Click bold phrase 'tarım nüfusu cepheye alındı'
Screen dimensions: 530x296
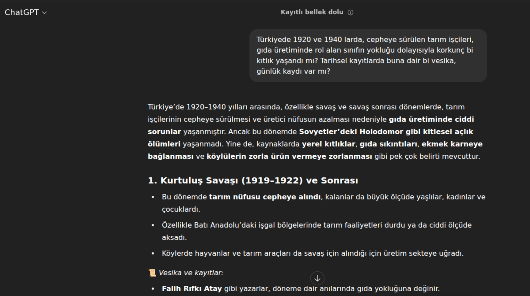coord(265,197)
